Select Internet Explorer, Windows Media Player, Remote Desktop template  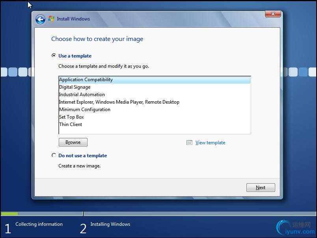(x=155, y=102)
